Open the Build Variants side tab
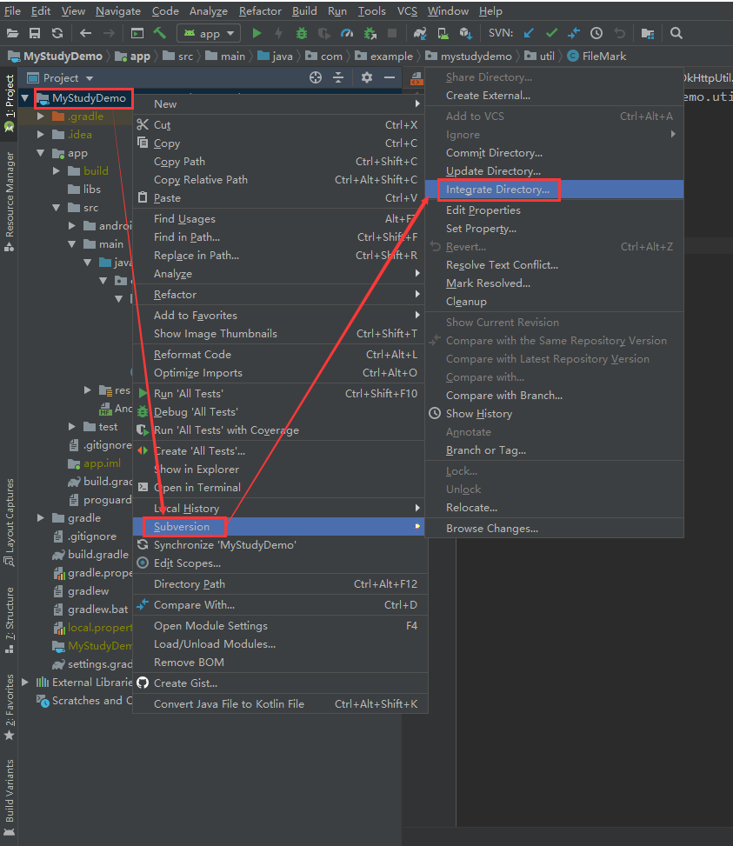 10,797
